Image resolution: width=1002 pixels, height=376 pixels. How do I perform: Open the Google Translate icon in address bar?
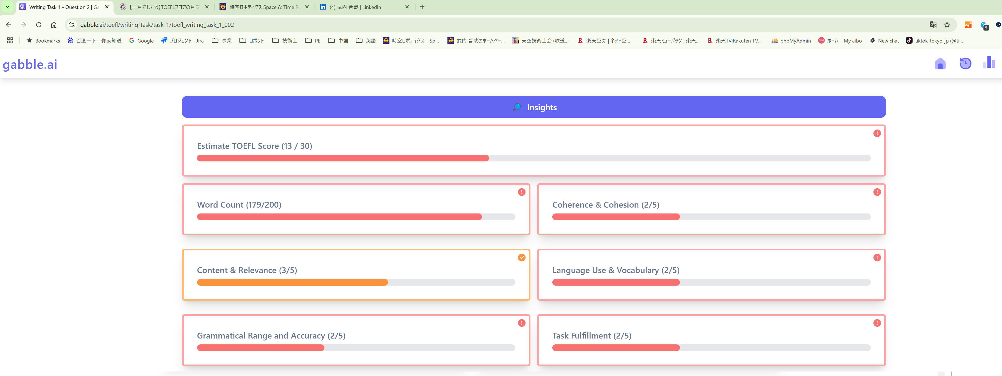[933, 25]
